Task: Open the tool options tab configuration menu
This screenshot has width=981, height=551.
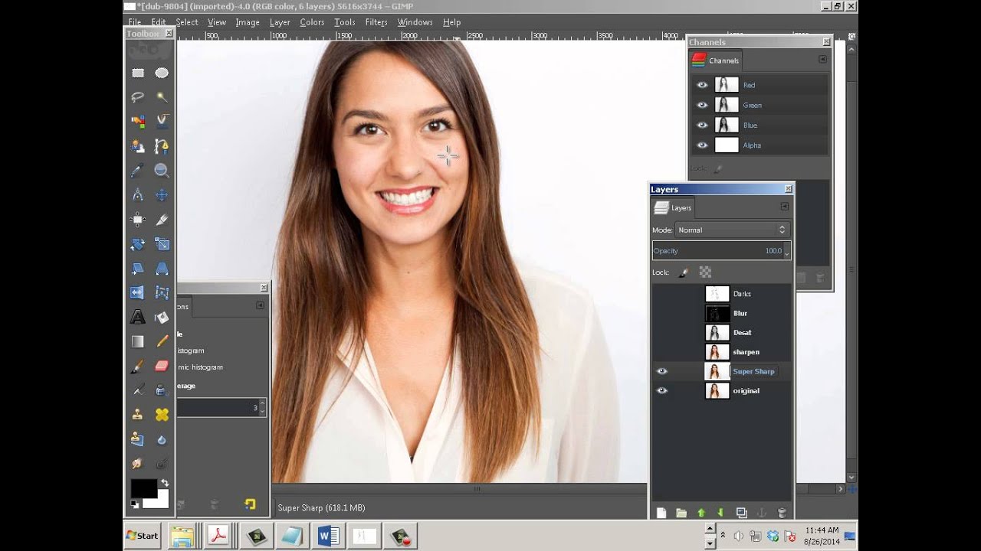Action: (260, 305)
